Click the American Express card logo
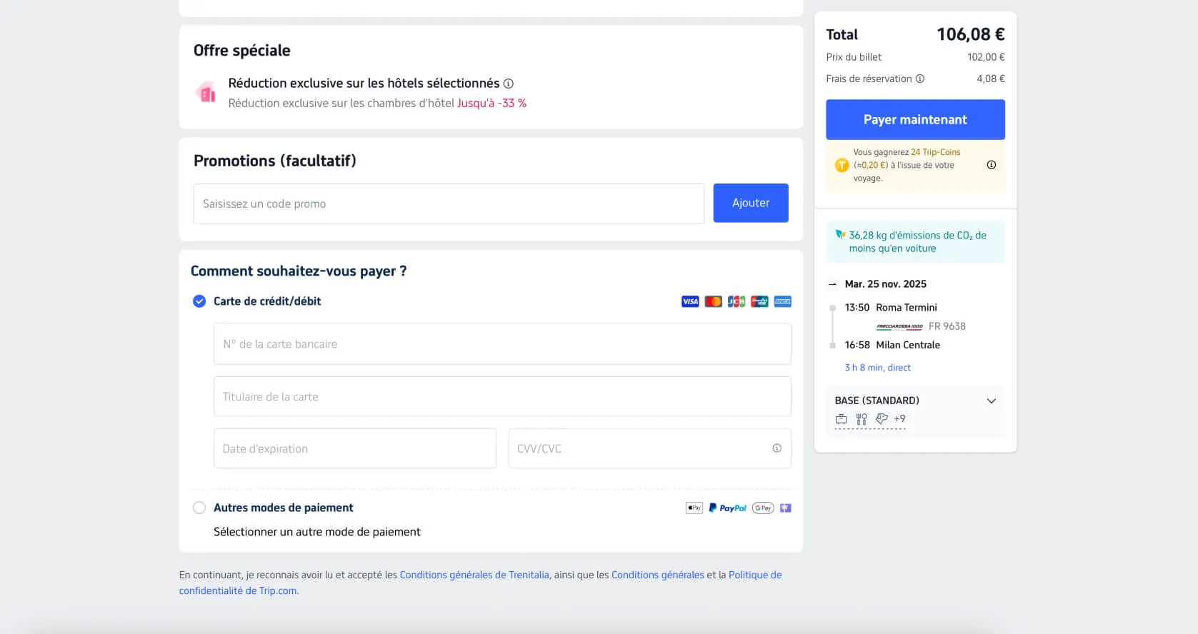The width and height of the screenshot is (1198, 634). point(782,301)
